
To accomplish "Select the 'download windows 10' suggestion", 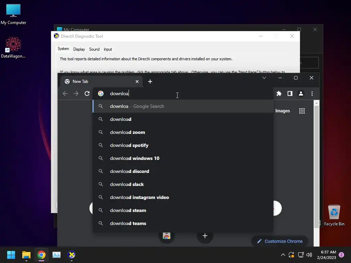I will [183, 158].
